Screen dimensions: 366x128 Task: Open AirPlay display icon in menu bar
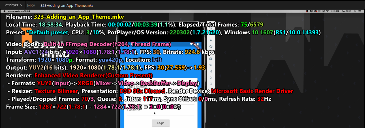click(323, 11)
